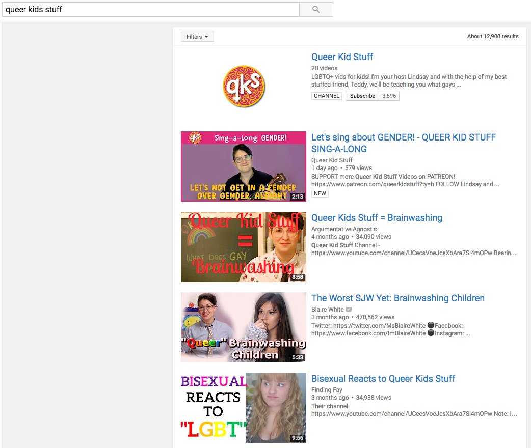Viewport: 531px width, 448px height.
Task: Click the verified badge next to Blaire White
Action: 349,309
